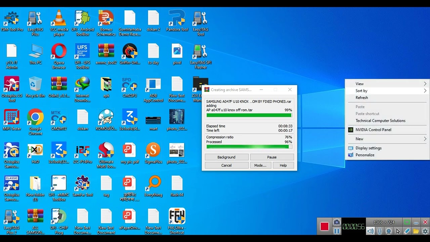Open the Mode... options in WinRAR dialog
Viewport: 430px width, 242px height.
point(260,165)
